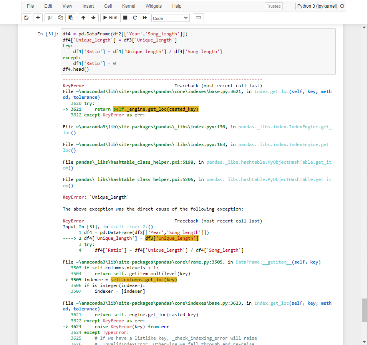
Task: Restart the kernel icon
Action: (x=135, y=18)
